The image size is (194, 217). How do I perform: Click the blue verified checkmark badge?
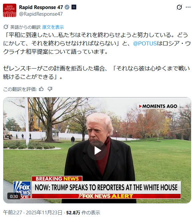[67, 7]
